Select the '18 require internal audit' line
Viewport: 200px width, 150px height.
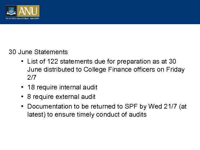62,87
